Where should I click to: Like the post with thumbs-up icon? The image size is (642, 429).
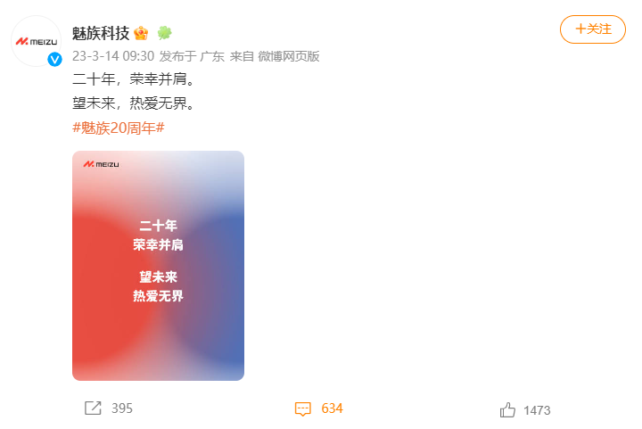click(507, 409)
